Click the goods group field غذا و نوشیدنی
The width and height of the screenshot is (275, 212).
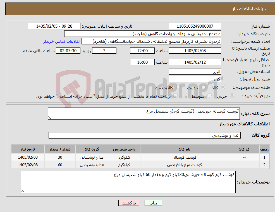coord(145,135)
